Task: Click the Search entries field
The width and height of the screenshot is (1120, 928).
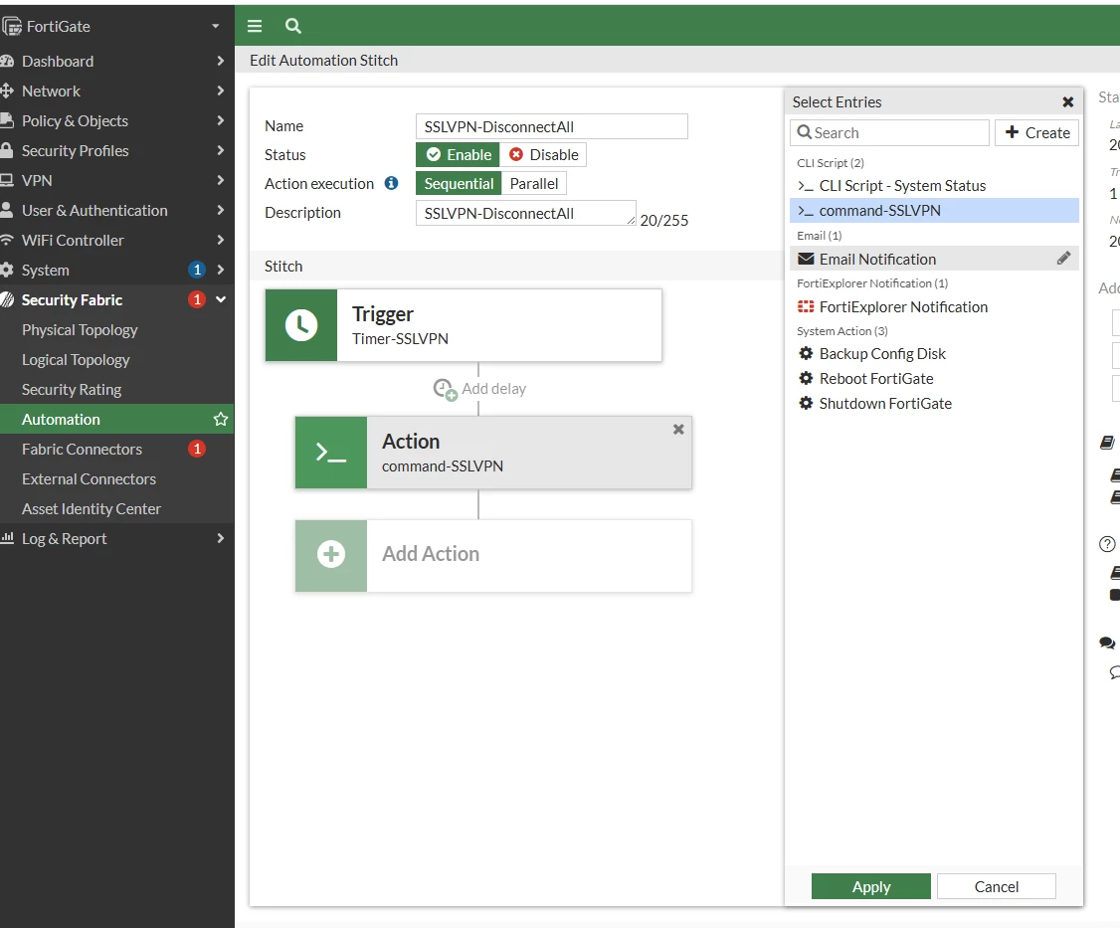Action: pos(890,133)
